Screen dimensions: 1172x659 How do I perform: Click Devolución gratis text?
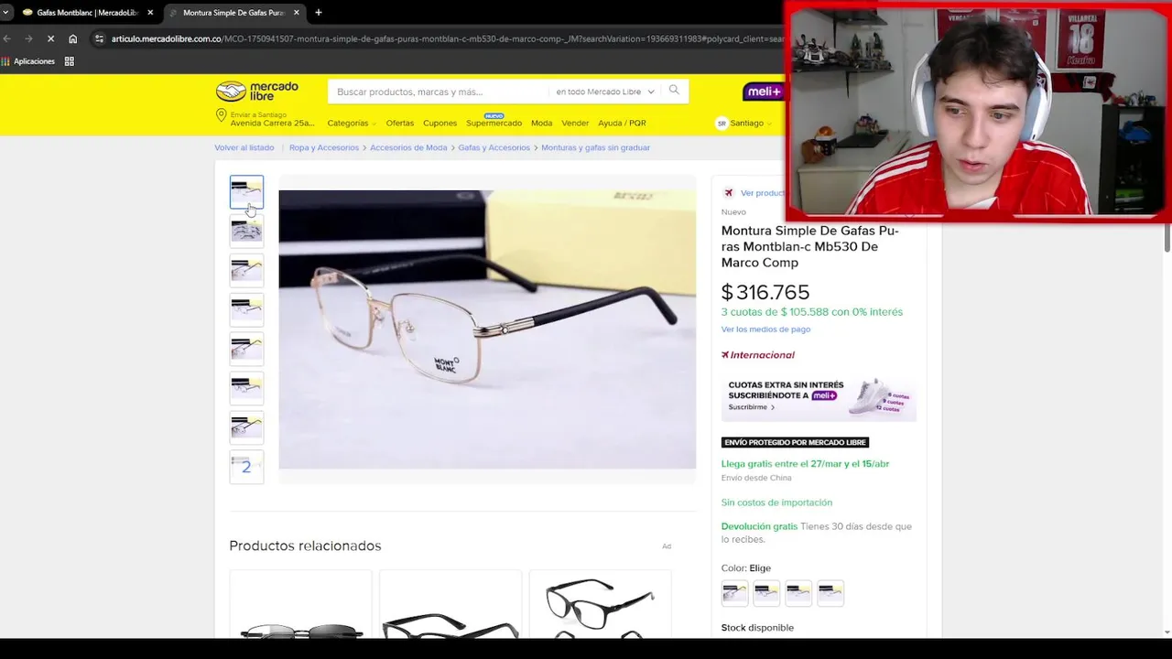click(x=759, y=526)
